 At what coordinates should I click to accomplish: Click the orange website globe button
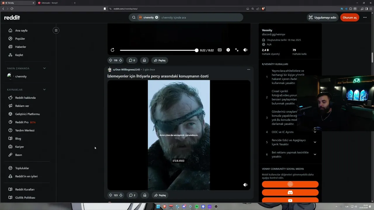point(290,184)
